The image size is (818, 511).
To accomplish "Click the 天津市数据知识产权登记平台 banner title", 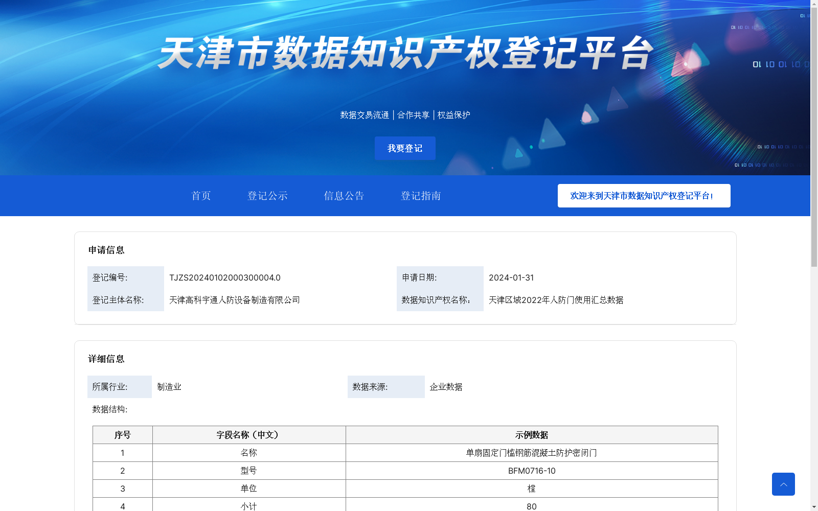I will pyautogui.click(x=406, y=53).
